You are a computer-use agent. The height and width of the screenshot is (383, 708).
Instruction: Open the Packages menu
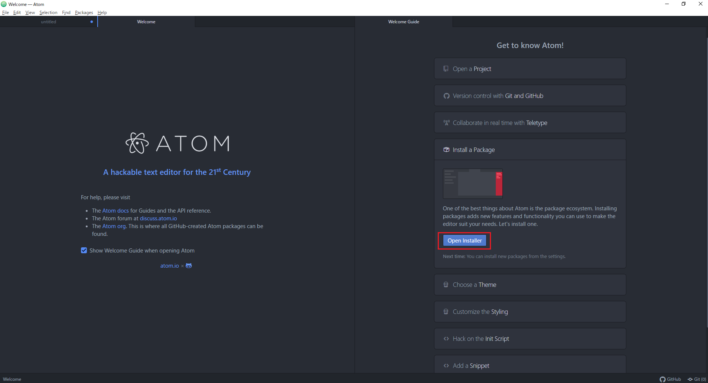click(84, 12)
